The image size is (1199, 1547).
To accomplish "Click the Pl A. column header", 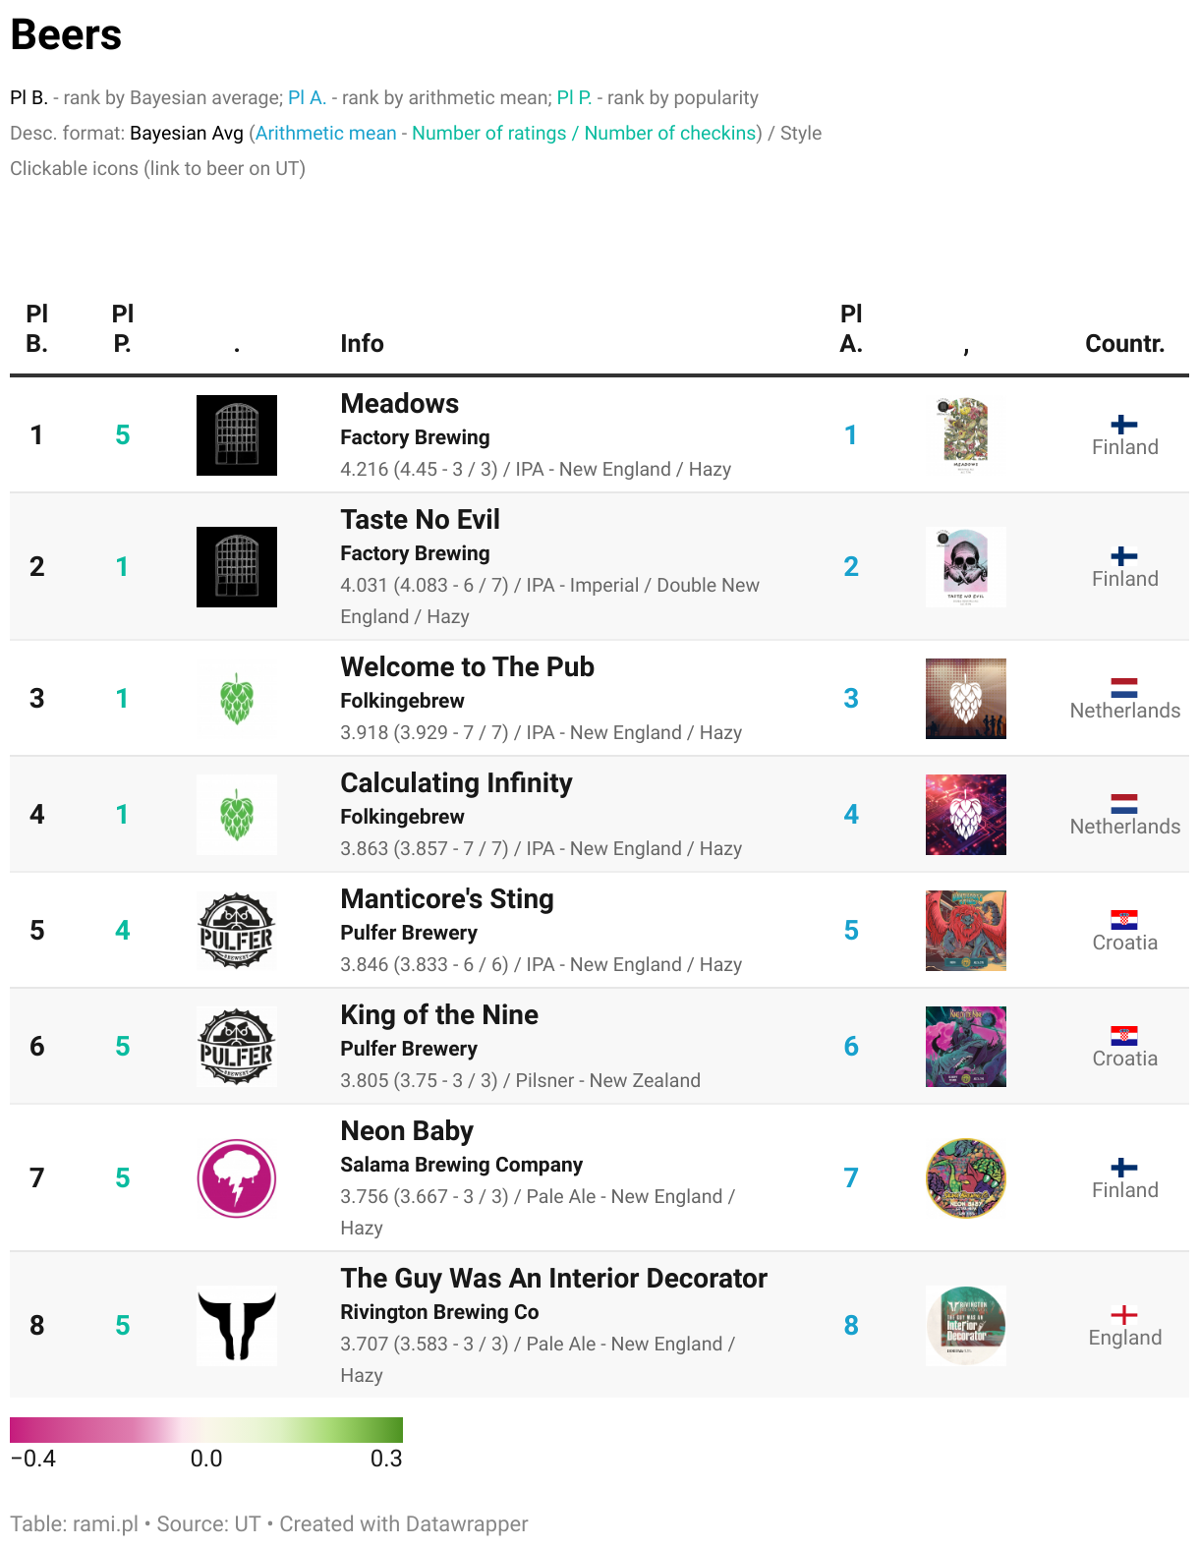I will pyautogui.click(x=851, y=328).
